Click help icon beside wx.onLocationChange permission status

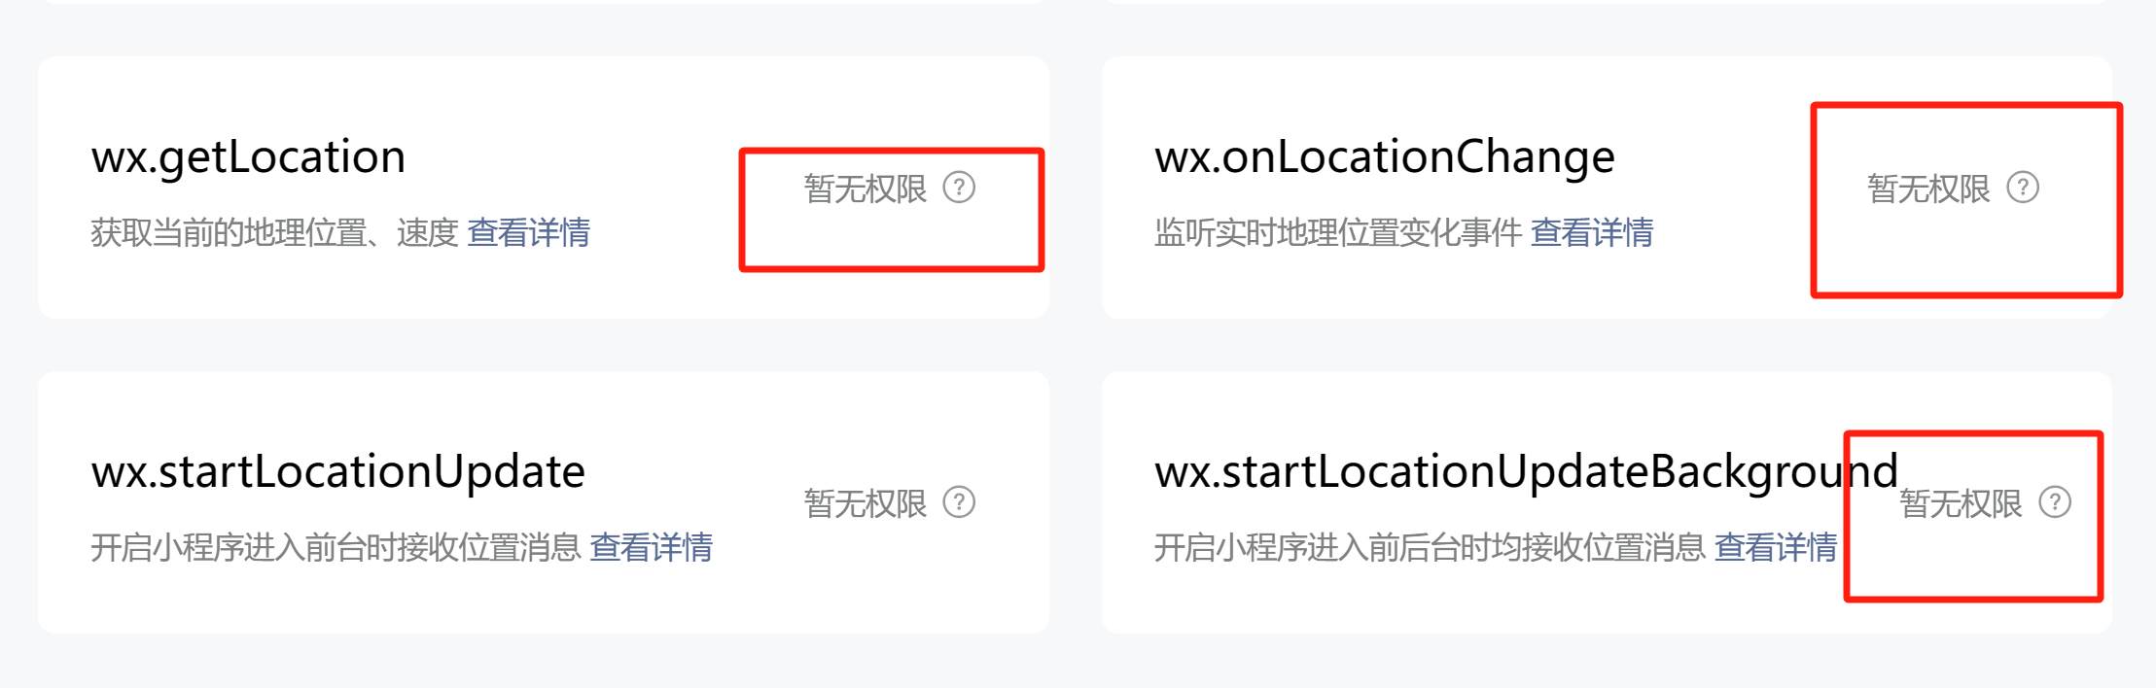click(2023, 188)
